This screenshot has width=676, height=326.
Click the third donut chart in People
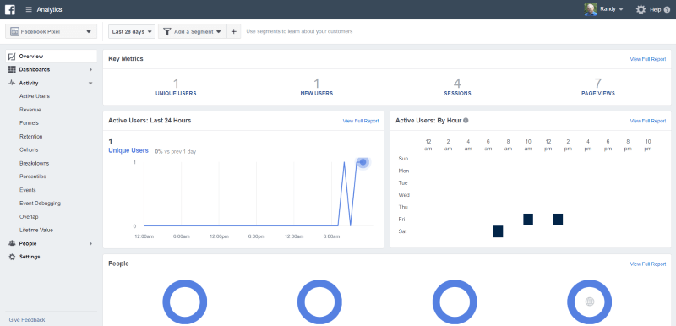coord(455,302)
